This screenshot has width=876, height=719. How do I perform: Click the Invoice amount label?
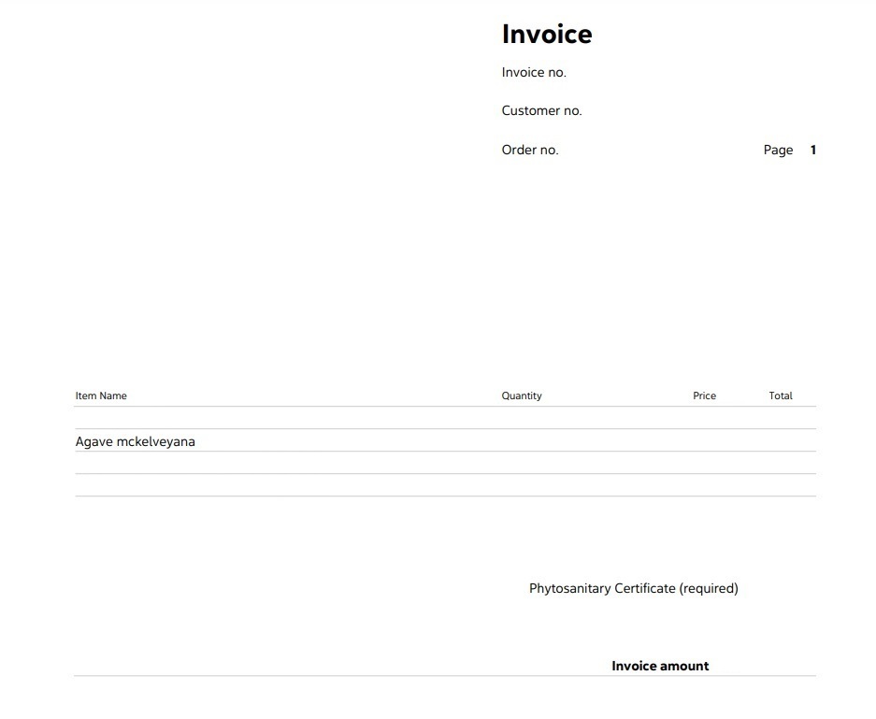(660, 666)
